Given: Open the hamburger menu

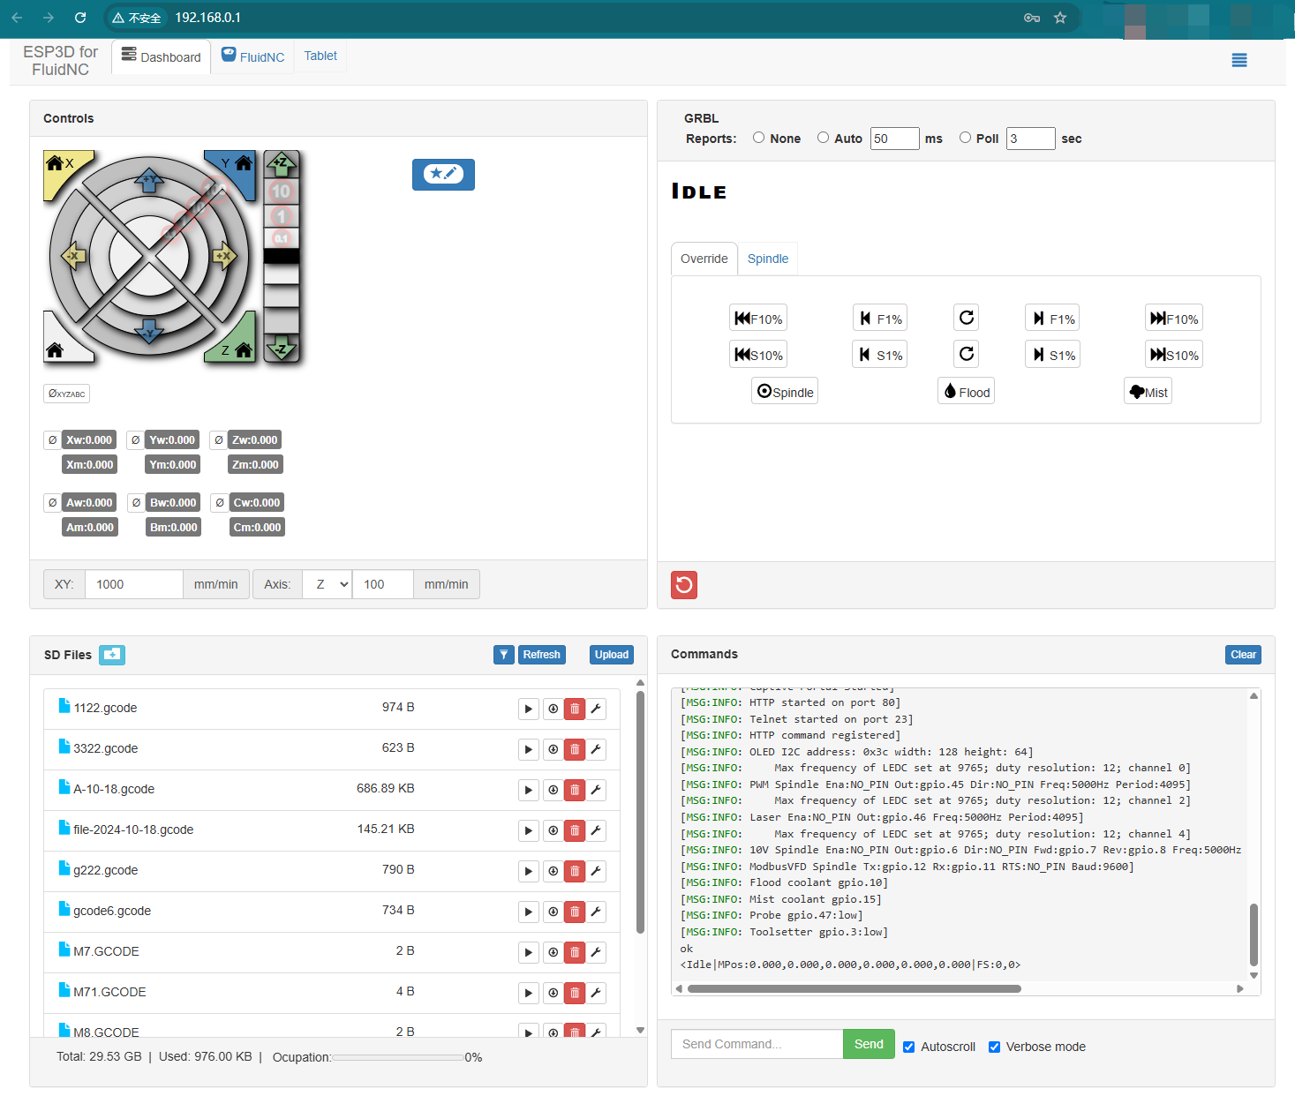Looking at the screenshot, I should 1239,60.
